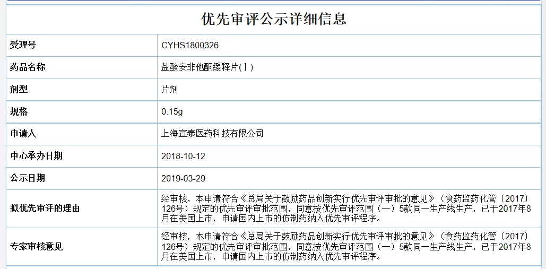Select the date 2018-10-12
Screen dimensions: 546x269
click(x=183, y=156)
